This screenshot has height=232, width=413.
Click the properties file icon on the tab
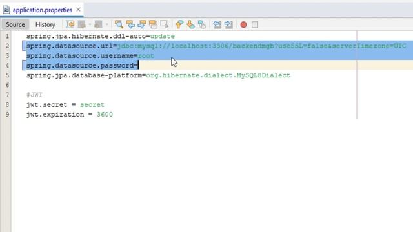[6, 10]
